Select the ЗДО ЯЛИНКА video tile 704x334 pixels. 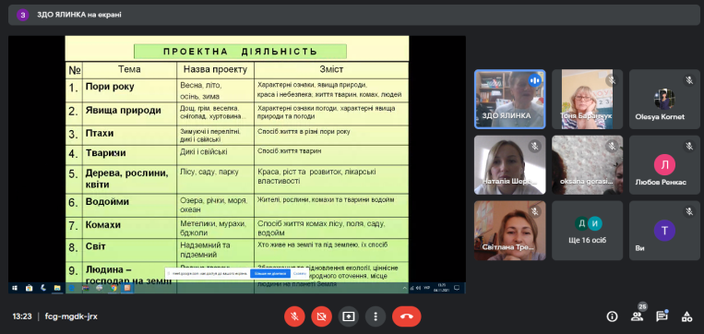510,100
